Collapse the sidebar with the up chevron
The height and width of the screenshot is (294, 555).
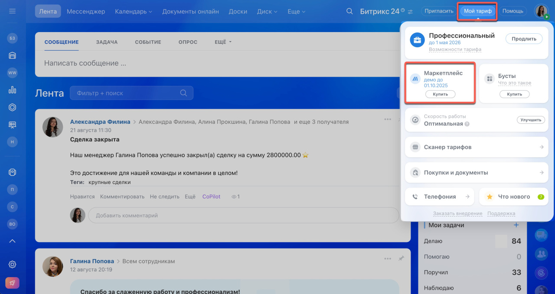pos(12,241)
